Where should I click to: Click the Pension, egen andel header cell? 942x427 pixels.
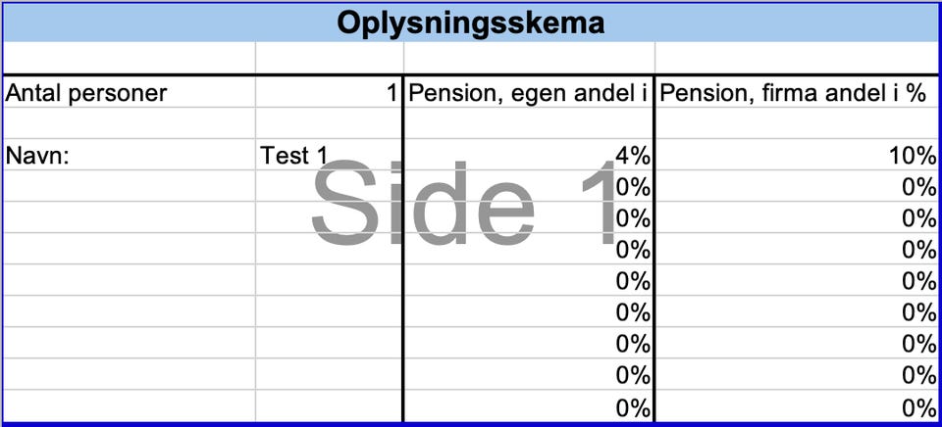click(x=528, y=93)
